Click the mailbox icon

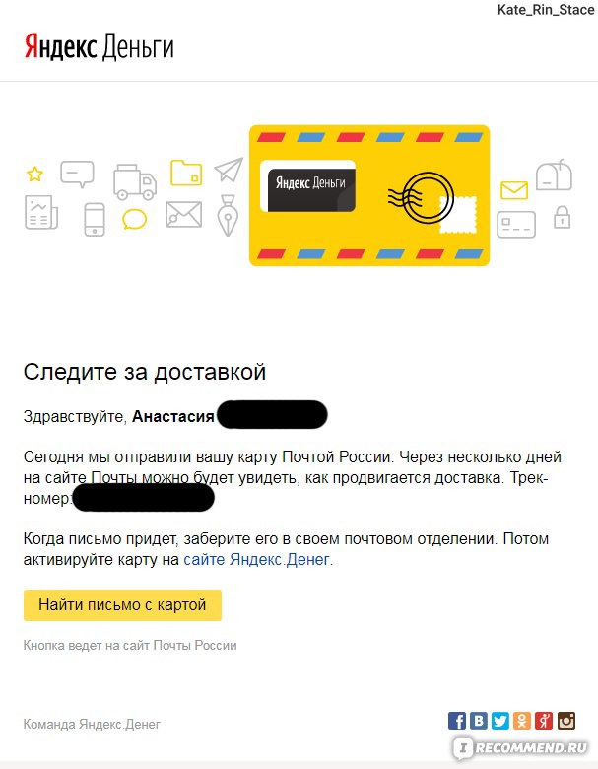[555, 175]
